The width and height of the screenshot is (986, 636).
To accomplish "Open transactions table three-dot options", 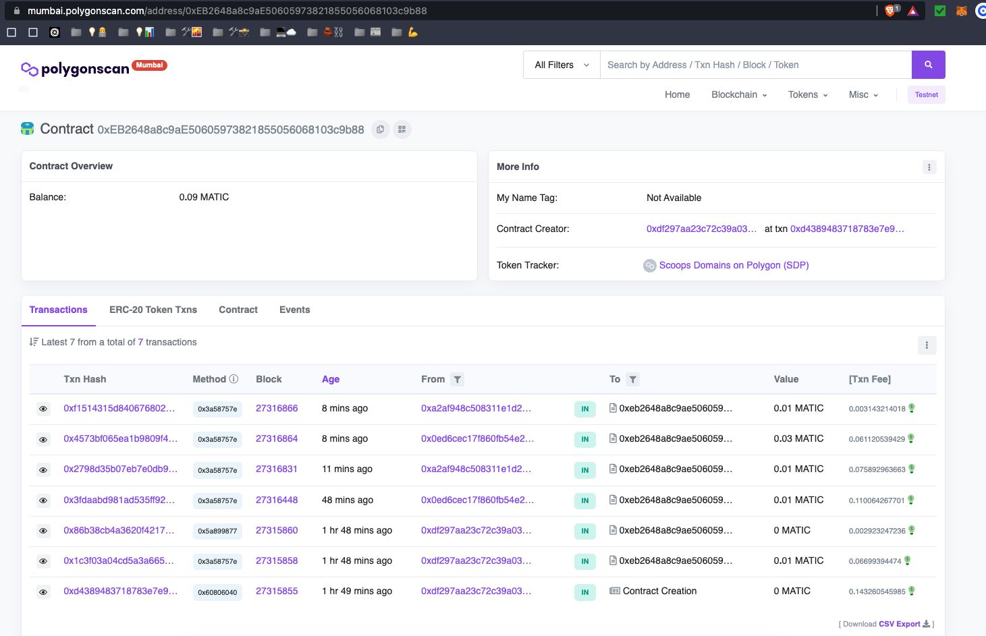I will [x=927, y=345].
